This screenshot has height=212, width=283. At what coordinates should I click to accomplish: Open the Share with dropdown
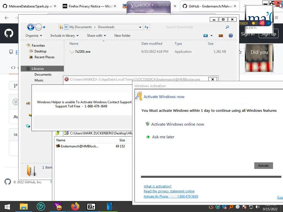pos(96,36)
